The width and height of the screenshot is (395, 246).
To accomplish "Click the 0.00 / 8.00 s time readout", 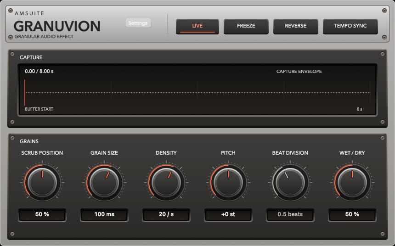I will [39, 71].
